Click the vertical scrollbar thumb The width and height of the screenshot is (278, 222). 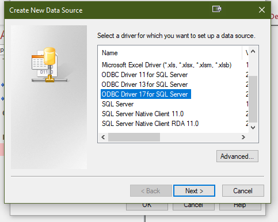(253, 99)
